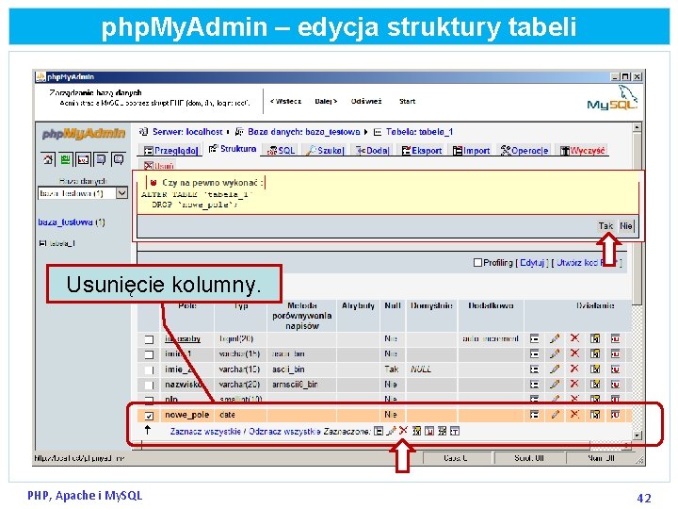
Task: Cancel the DROP query with Nie
Action: (625, 226)
